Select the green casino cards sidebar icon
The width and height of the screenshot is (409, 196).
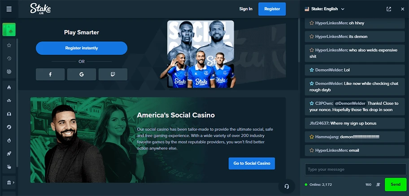point(9,30)
